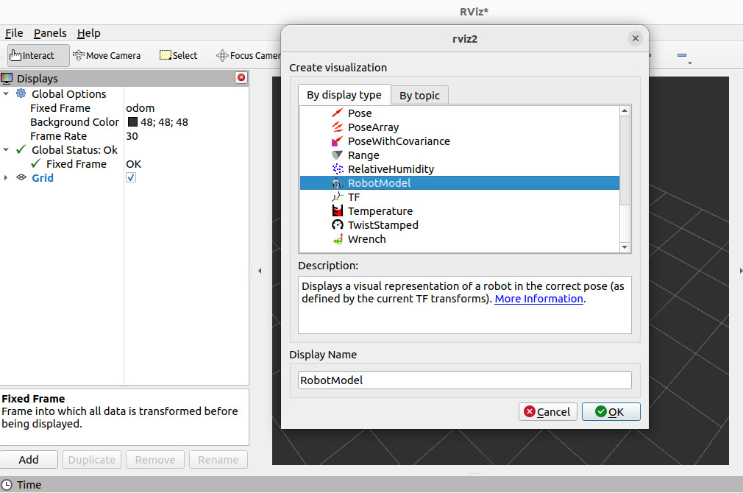Switch to the By display type tab
This screenshot has height=493, width=743.
[344, 95]
